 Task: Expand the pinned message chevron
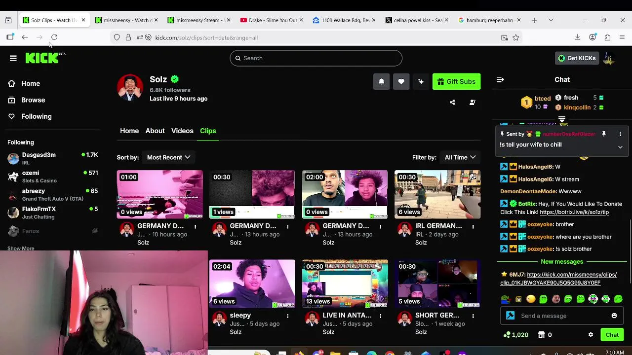tap(620, 147)
